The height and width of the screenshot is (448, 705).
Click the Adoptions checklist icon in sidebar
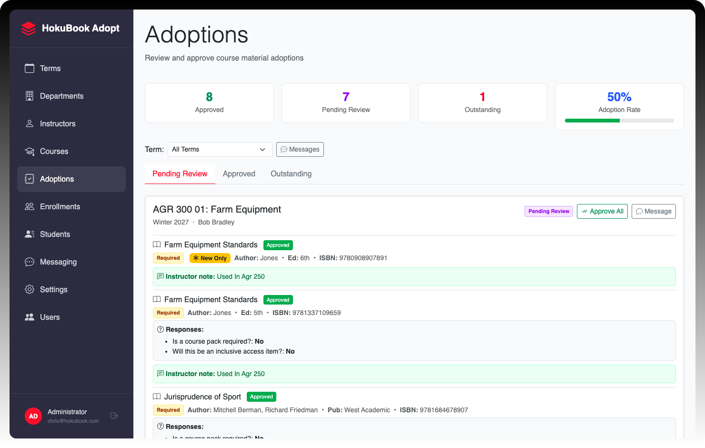[30, 179]
